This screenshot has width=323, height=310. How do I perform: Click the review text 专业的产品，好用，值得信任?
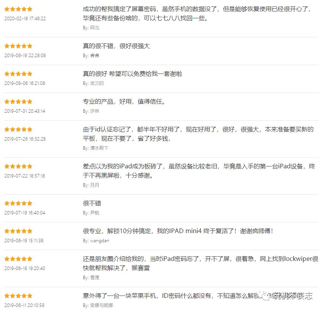pos(124,102)
